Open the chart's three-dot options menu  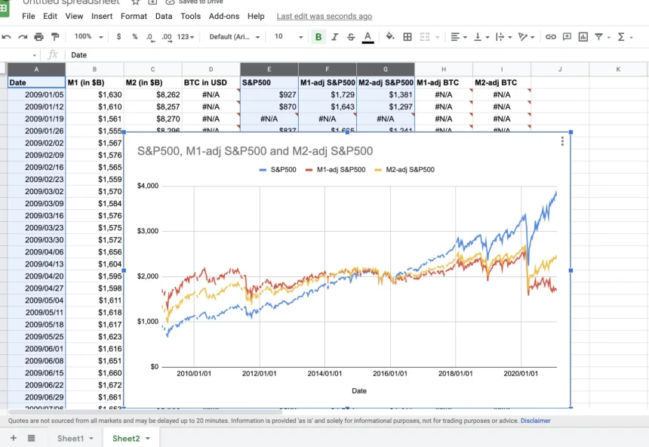(x=562, y=141)
